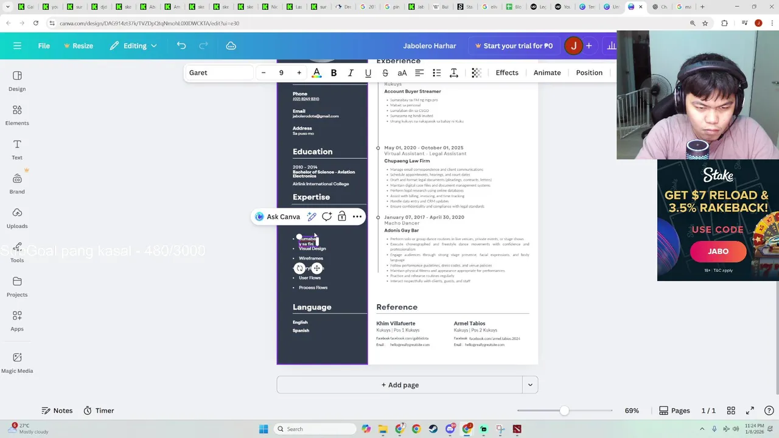The height and width of the screenshot is (438, 779).
Task: Open the Garet font family selector
Action: 218,72
